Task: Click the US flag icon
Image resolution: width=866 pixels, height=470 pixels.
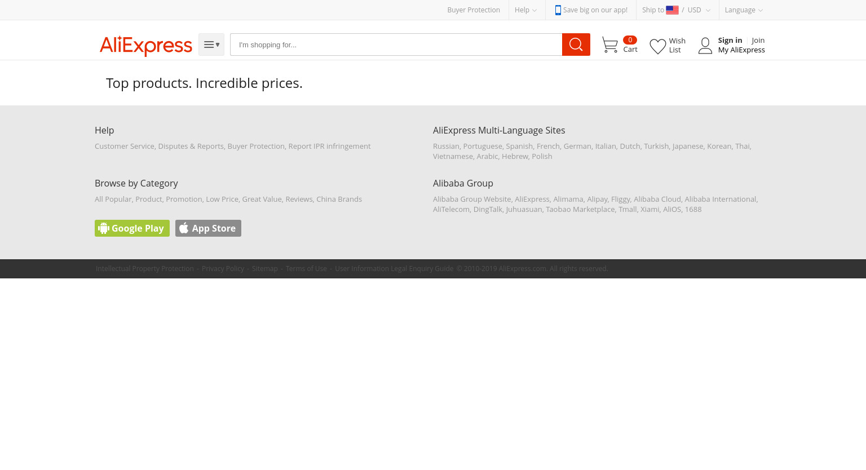Action: 672,10
